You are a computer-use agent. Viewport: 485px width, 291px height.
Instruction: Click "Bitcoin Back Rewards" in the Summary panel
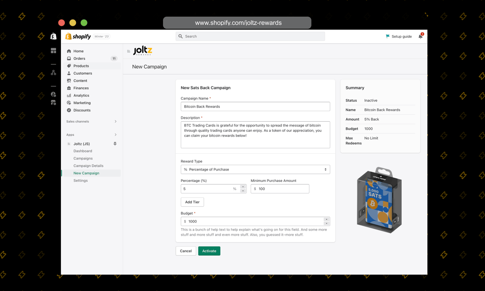click(382, 110)
